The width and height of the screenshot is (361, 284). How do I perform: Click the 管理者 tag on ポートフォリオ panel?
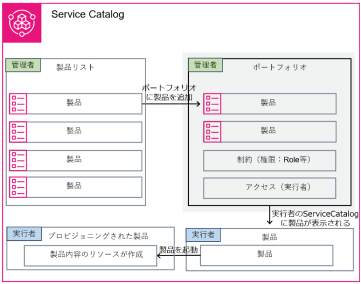(x=205, y=65)
